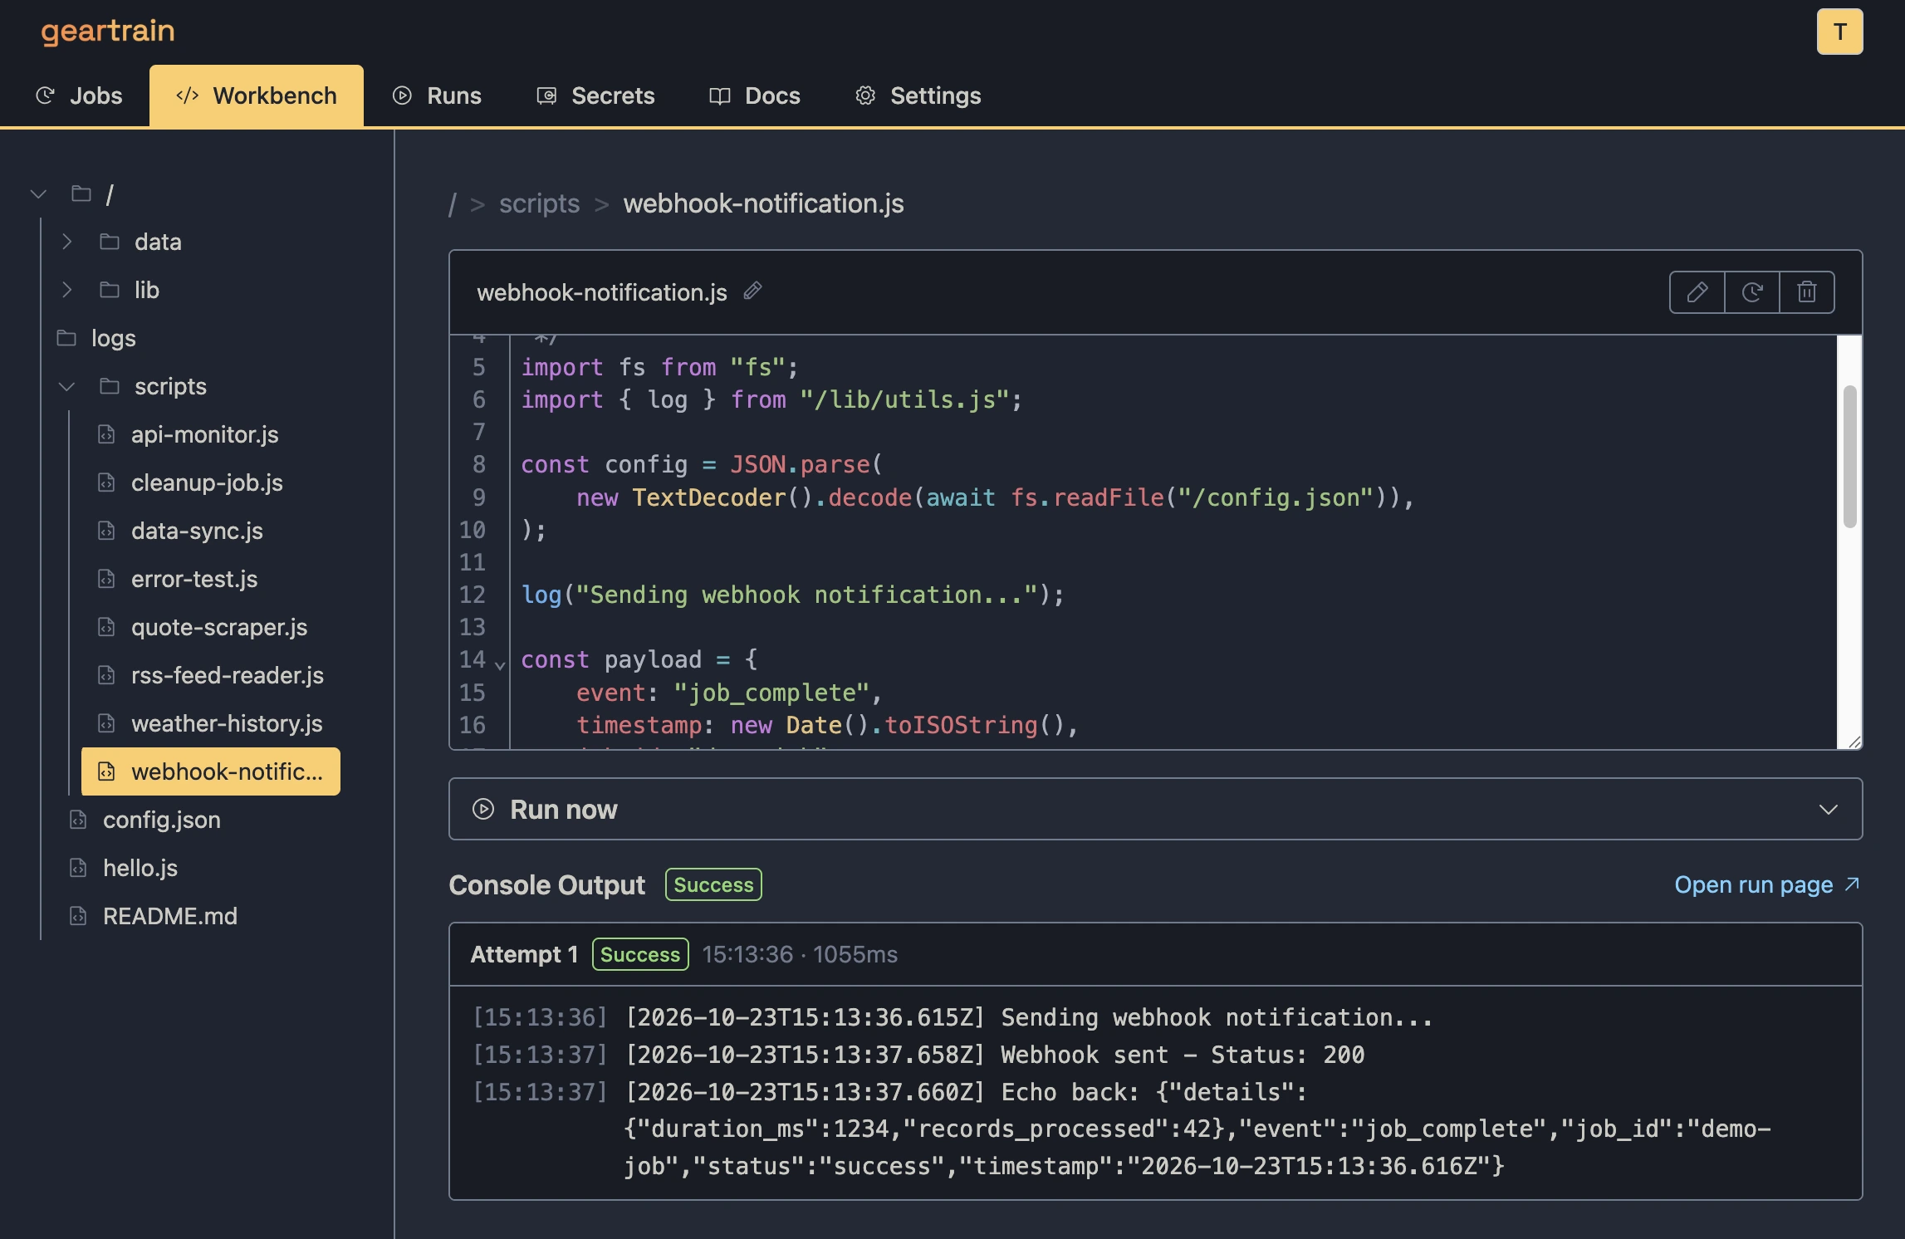Open quote-scraper.js script
1905x1239 pixels.
click(219, 627)
